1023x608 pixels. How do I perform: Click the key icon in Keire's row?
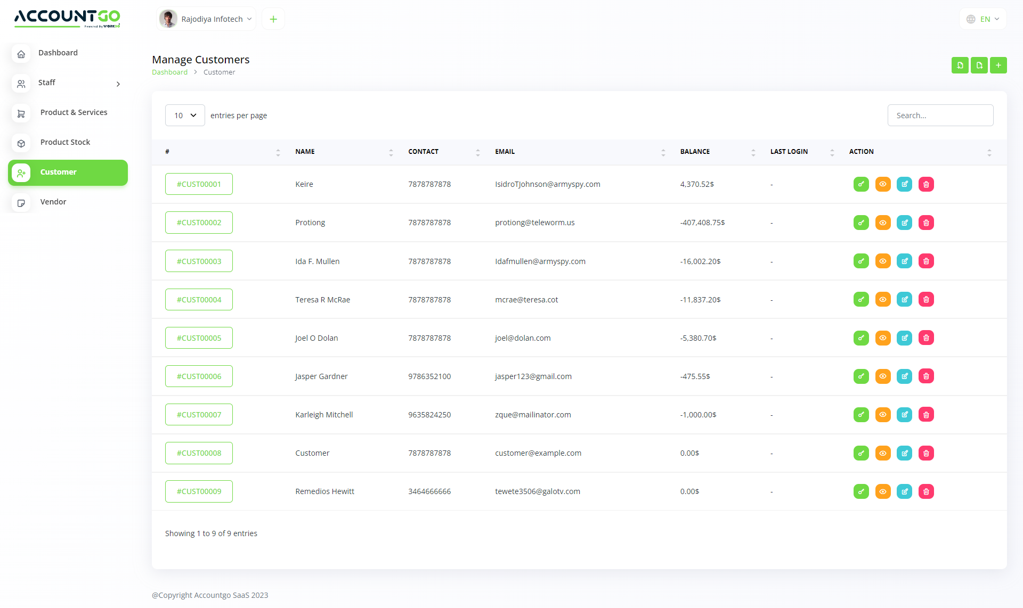click(861, 184)
